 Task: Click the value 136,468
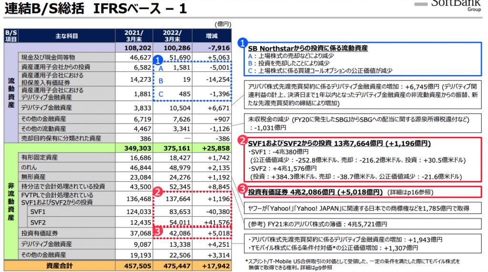(x=139, y=199)
